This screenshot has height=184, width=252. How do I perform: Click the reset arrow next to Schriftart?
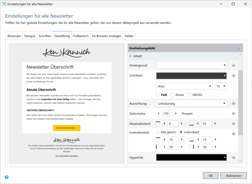(234, 75)
